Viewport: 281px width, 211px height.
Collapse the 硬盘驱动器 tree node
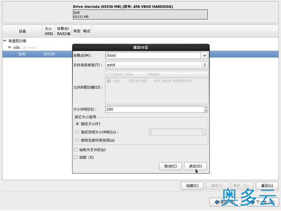pos(5,41)
